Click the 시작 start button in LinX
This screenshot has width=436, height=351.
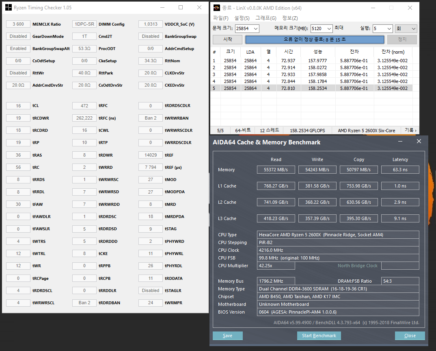(227, 39)
